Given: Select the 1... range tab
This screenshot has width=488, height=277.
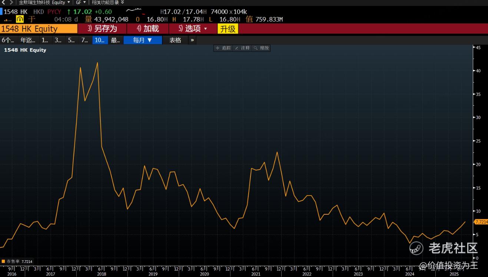Looking at the screenshot, I should pos(45,40).
